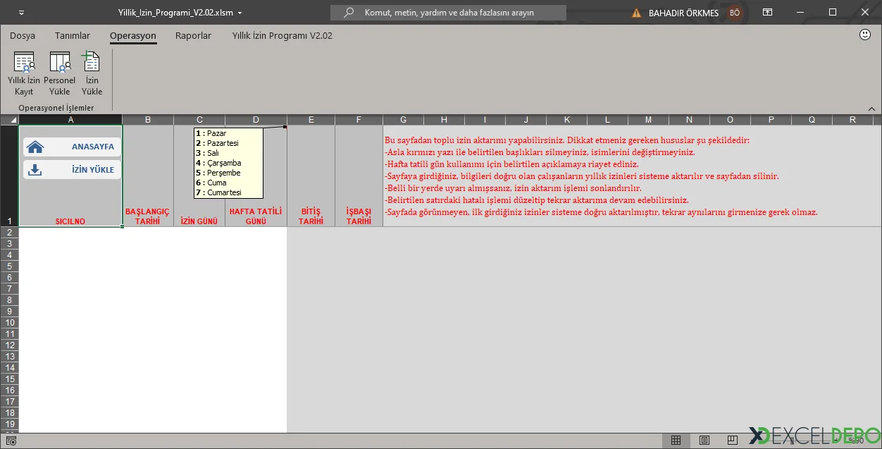Image resolution: width=882 pixels, height=449 pixels.
Task: Click the smiley feedback icon
Action: click(866, 35)
